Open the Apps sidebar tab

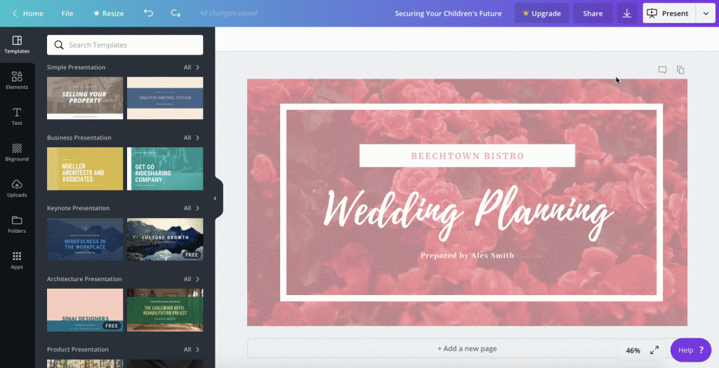coord(17,261)
